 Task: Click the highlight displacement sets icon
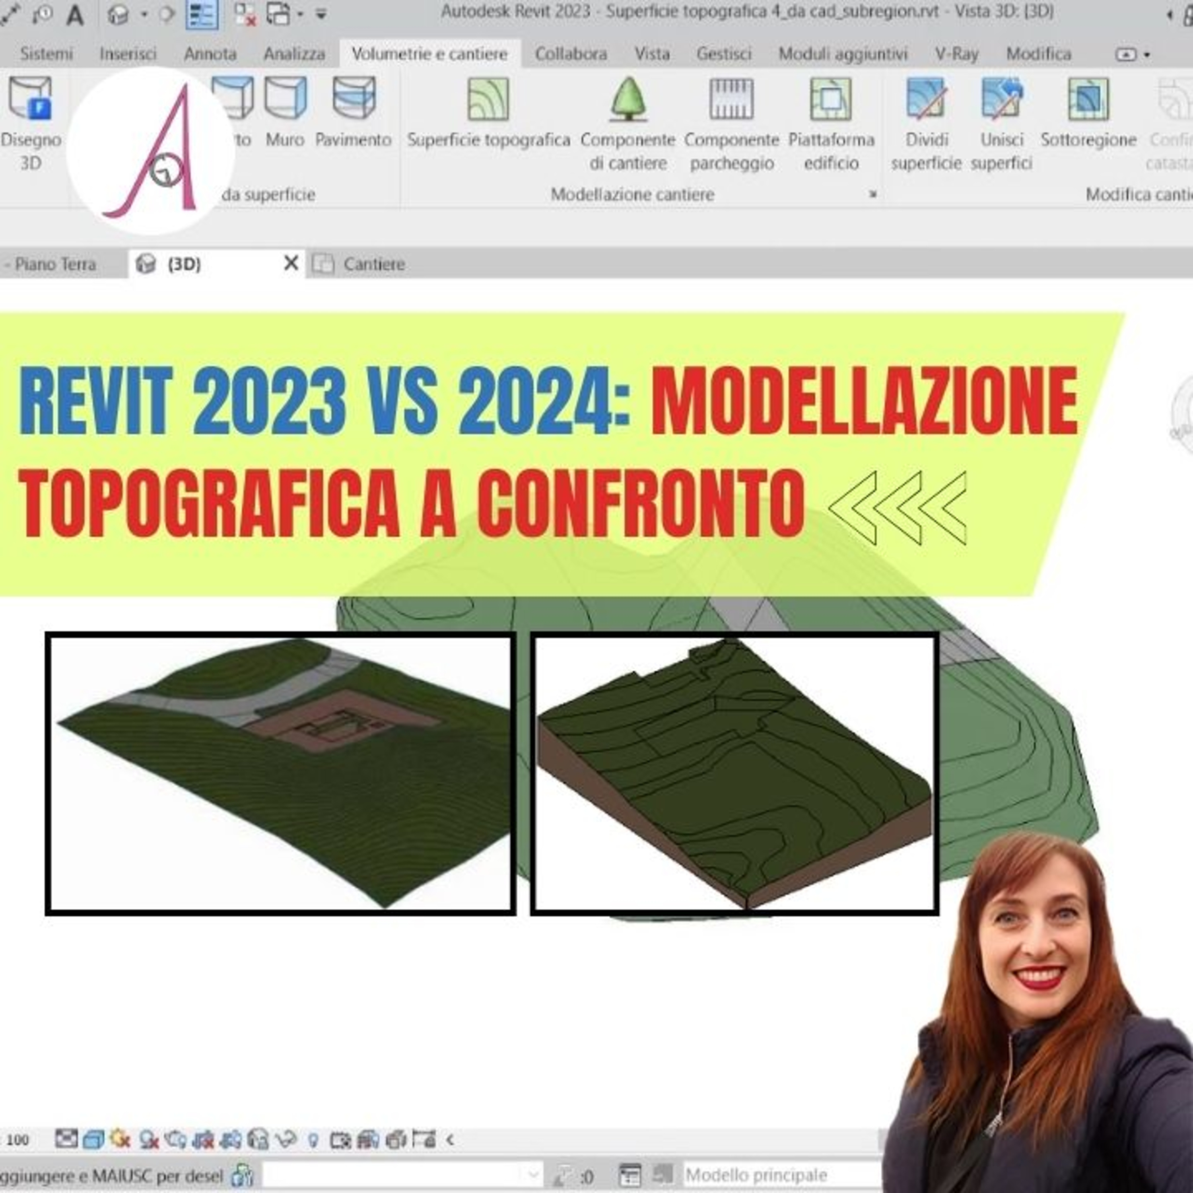(395, 1140)
